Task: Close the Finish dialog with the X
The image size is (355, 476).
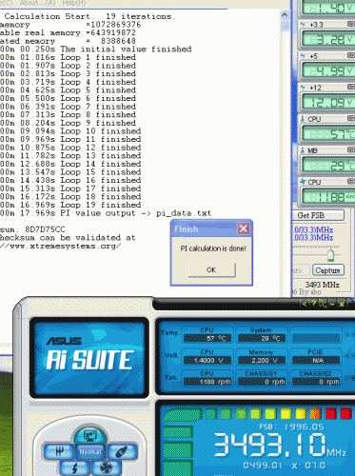Action: point(244,228)
